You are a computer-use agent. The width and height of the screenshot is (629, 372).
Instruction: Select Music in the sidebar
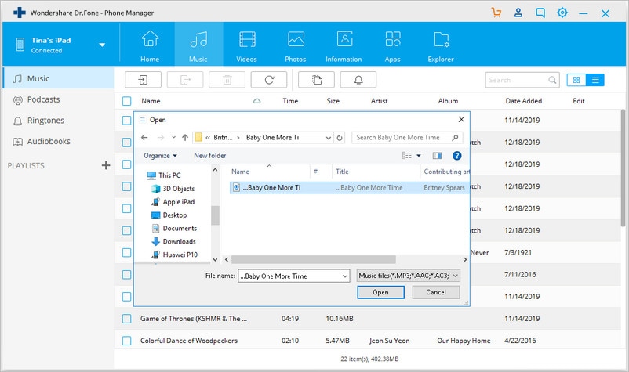[58, 78]
